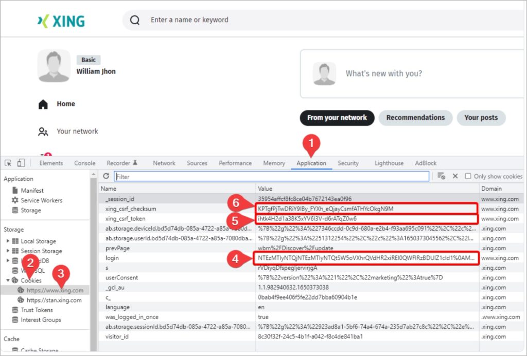The width and height of the screenshot is (527, 356).
Task: Open the AdBlock tab
Action: [x=426, y=163]
